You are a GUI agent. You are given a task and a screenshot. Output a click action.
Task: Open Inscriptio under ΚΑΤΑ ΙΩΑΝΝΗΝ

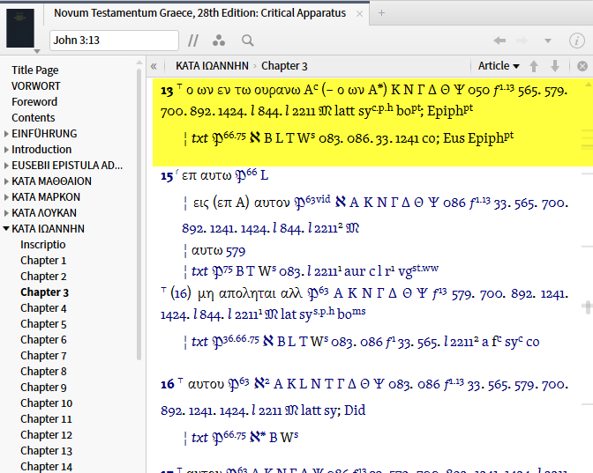point(42,245)
